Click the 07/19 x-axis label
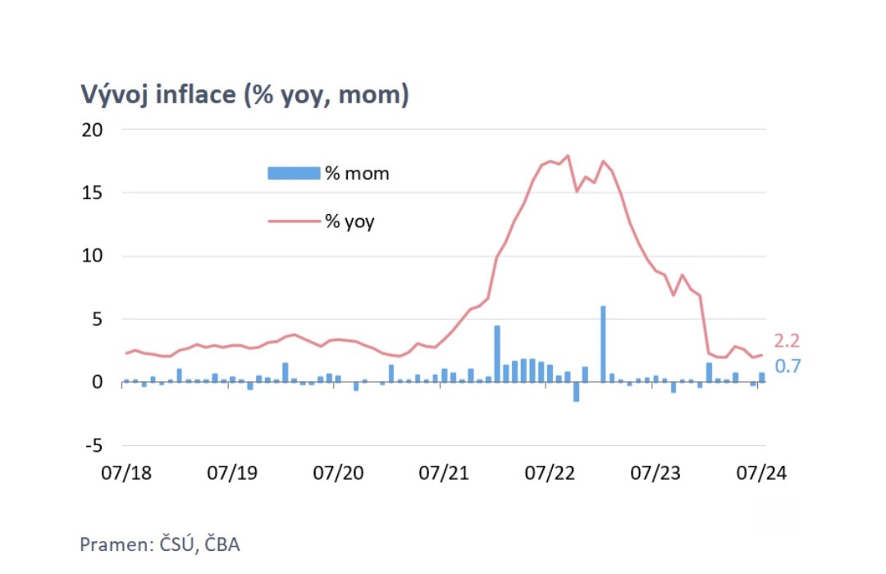Image resolution: width=886 pixels, height=574 pixels. (x=232, y=472)
